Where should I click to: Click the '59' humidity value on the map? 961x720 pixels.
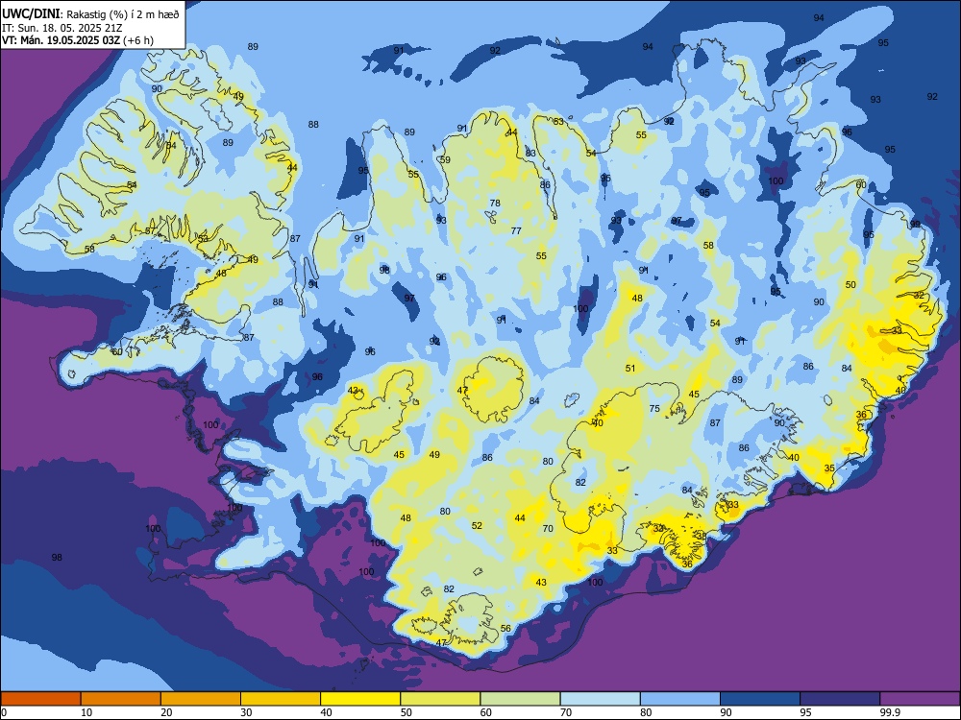[445, 159]
